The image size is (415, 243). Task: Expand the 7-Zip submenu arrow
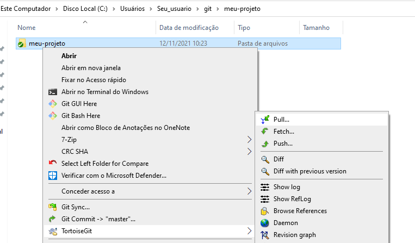point(249,140)
